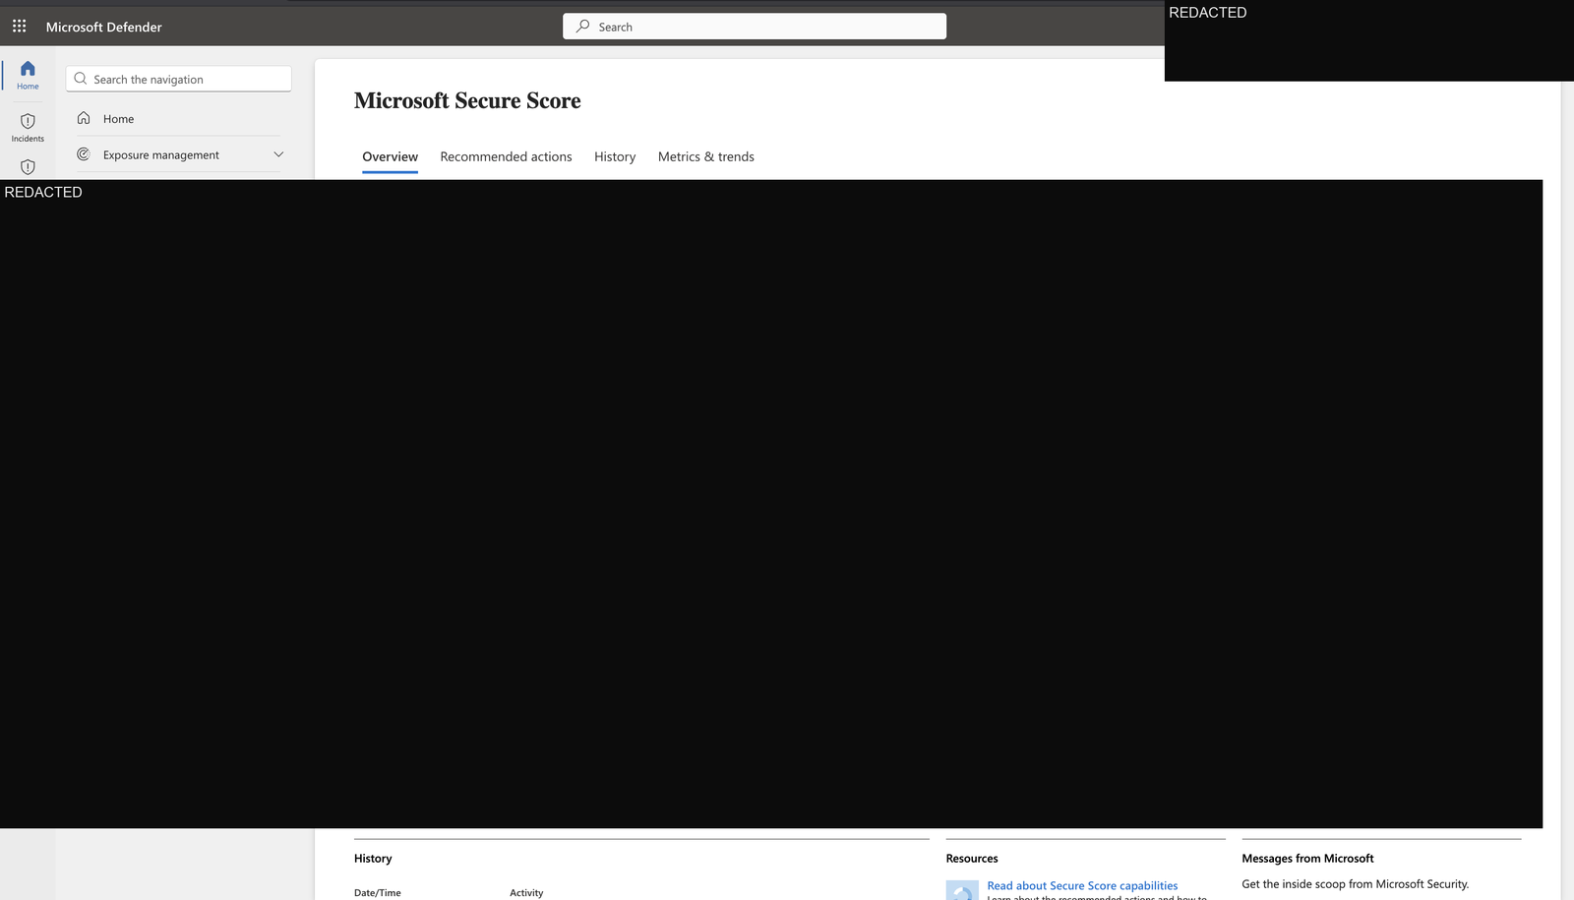Click the History section heading above Date/Time
1574x900 pixels.
coord(373,859)
